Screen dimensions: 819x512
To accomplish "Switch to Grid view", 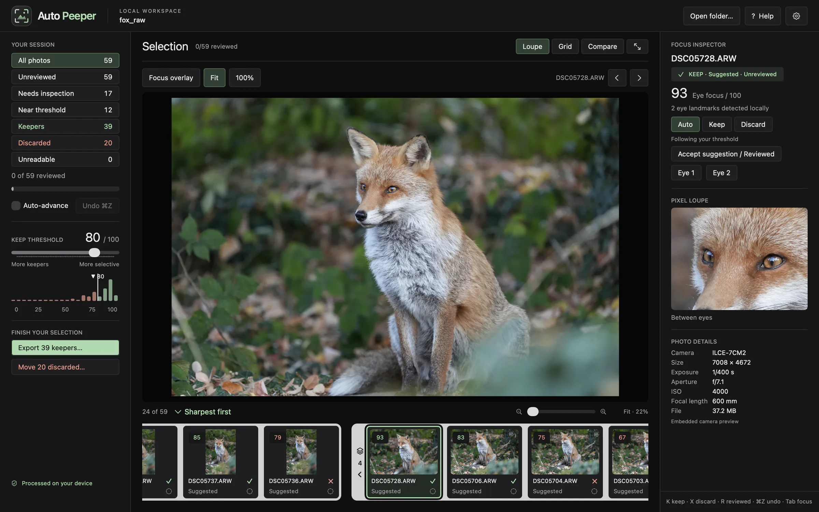I will click(565, 46).
